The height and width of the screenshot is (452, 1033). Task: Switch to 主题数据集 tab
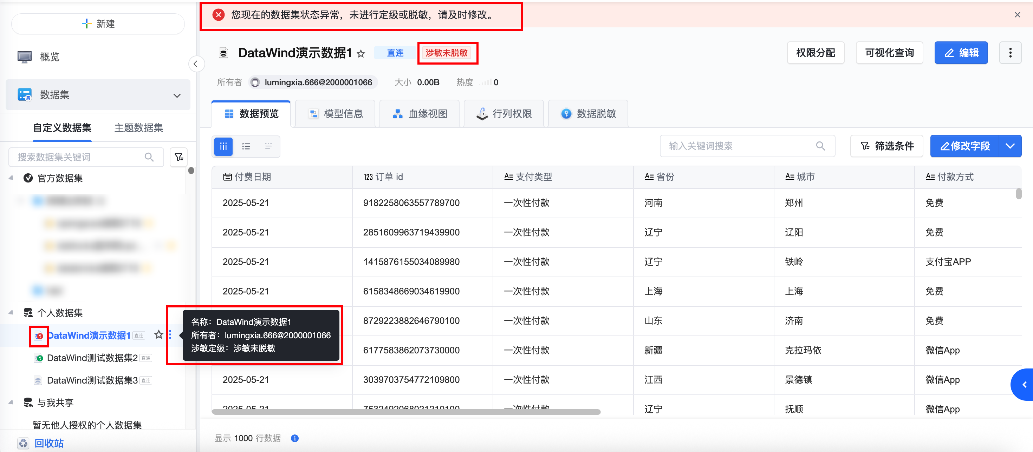(139, 128)
